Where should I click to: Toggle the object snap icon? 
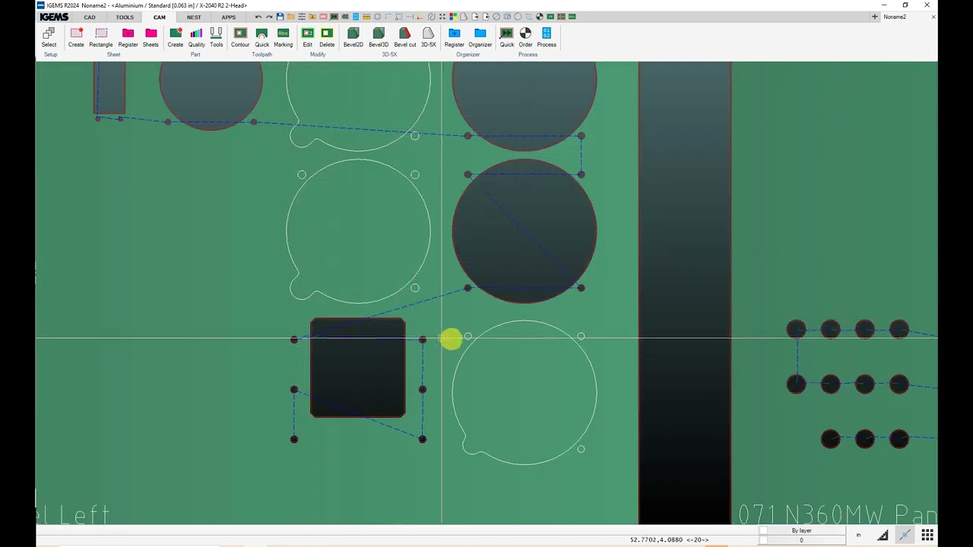(x=905, y=536)
